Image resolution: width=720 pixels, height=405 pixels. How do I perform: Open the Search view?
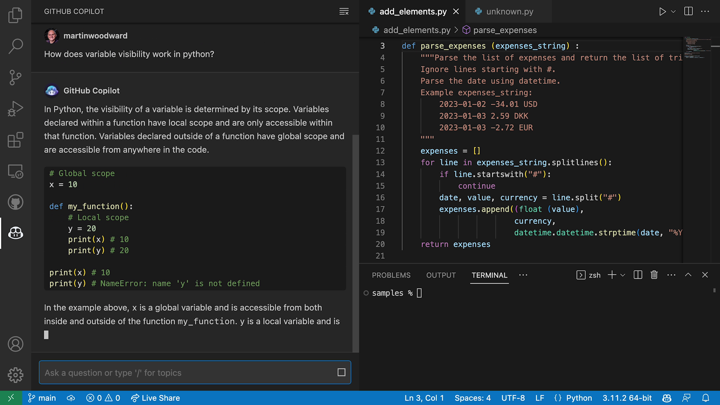pos(15,46)
